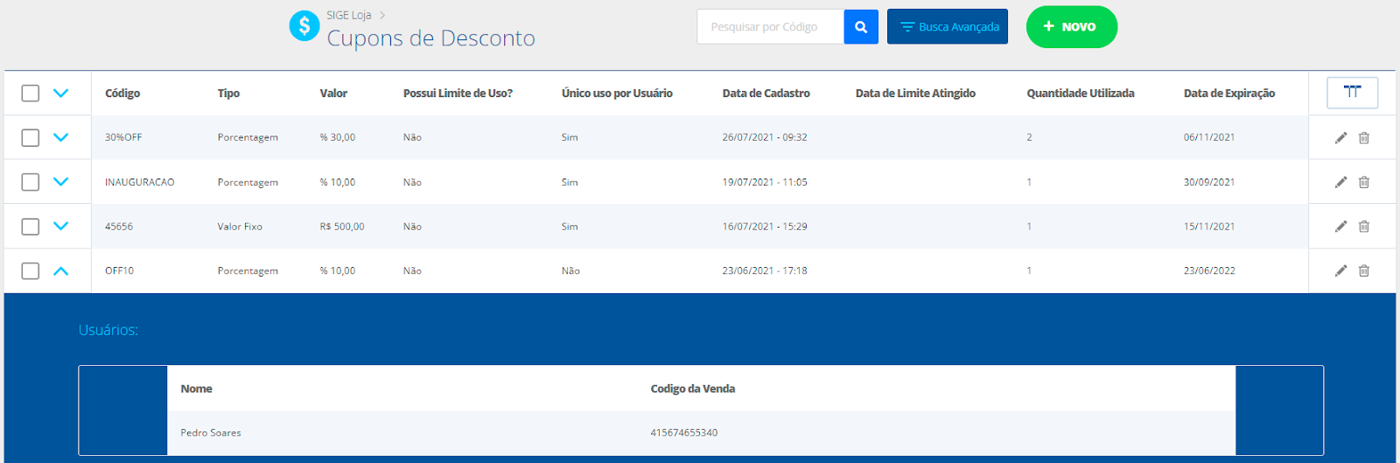Screen dimensions: 1400x463
Task: Delete coupon 45656 with the trash icon
Action: 1363,227
